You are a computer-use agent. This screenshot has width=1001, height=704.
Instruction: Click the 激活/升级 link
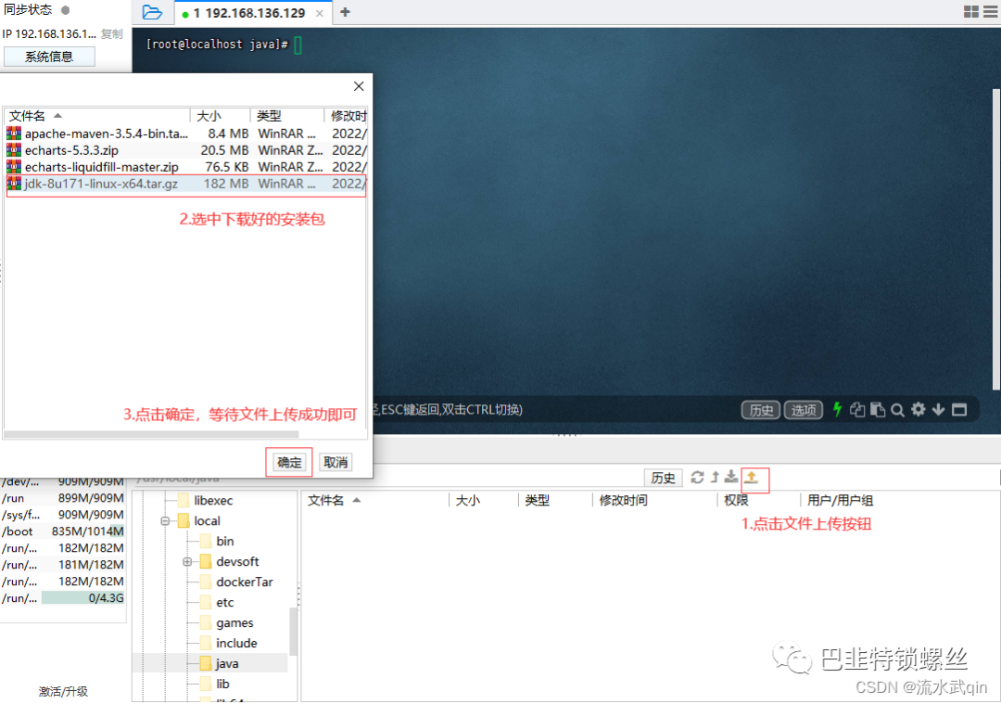(x=63, y=691)
